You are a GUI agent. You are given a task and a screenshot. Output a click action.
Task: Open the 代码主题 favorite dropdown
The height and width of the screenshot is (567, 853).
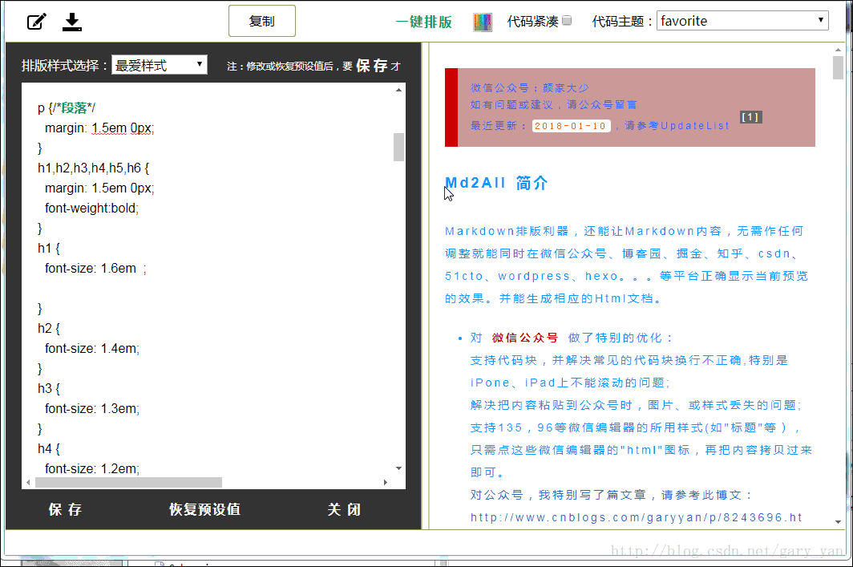tap(742, 21)
